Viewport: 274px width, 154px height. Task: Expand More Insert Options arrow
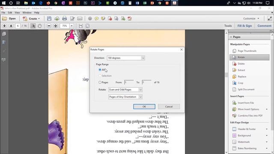[x=267, y=110]
